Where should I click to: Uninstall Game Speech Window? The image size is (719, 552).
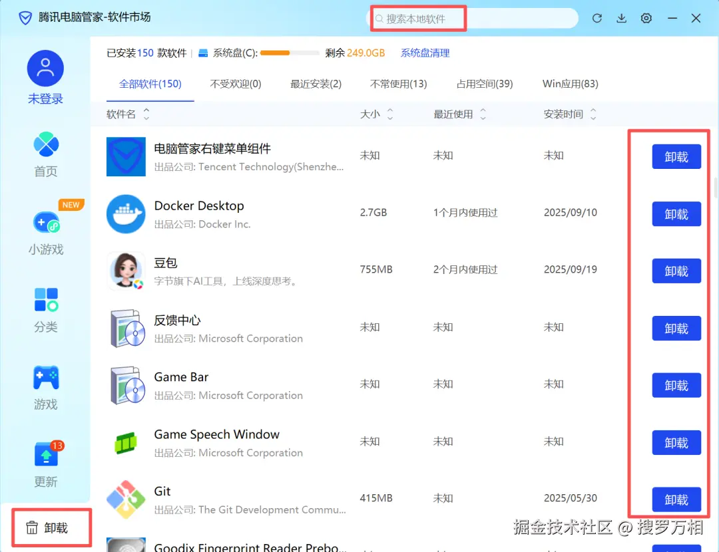[676, 442]
